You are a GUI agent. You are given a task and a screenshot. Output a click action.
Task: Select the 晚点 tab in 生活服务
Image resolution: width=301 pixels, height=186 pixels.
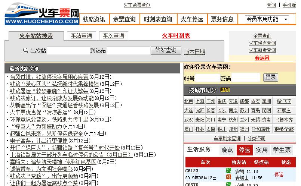[227, 150]
